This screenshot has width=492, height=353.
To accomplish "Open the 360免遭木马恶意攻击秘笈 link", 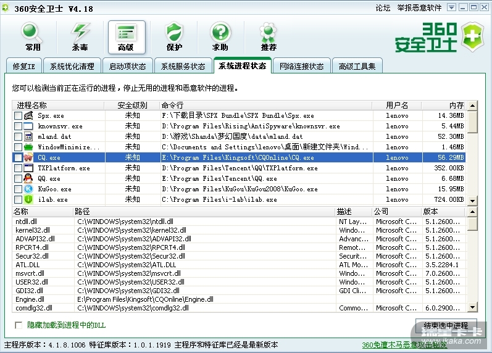I will point(404,345).
